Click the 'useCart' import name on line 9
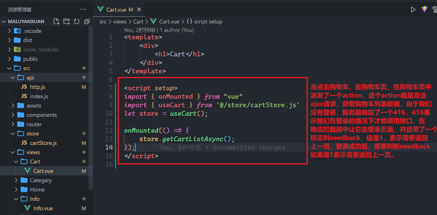 172,105
